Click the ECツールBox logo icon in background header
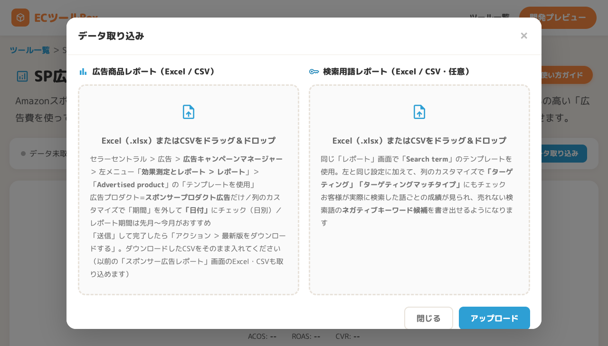 (20, 18)
